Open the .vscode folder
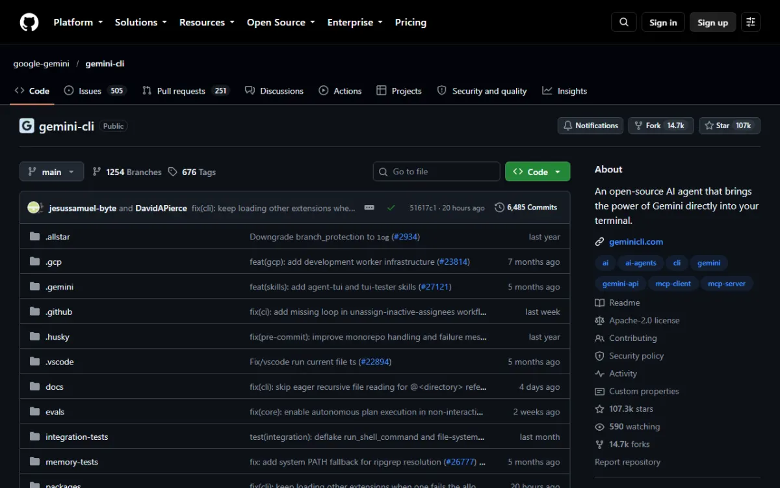 pos(60,362)
